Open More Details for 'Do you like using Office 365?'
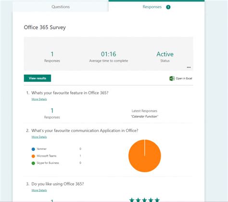The image size is (228, 202). (39, 190)
